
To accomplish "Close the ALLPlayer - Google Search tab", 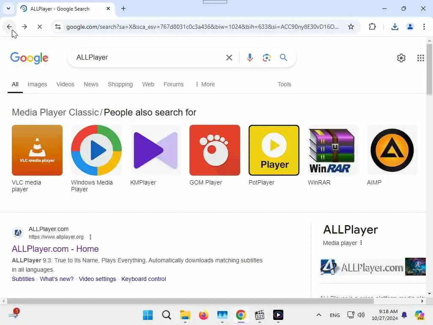I will pos(108,8).
